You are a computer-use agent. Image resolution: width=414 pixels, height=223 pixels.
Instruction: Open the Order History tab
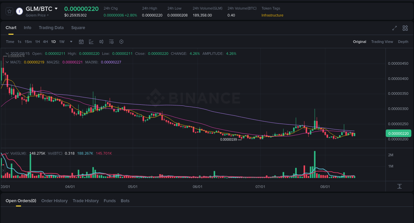click(x=55, y=201)
